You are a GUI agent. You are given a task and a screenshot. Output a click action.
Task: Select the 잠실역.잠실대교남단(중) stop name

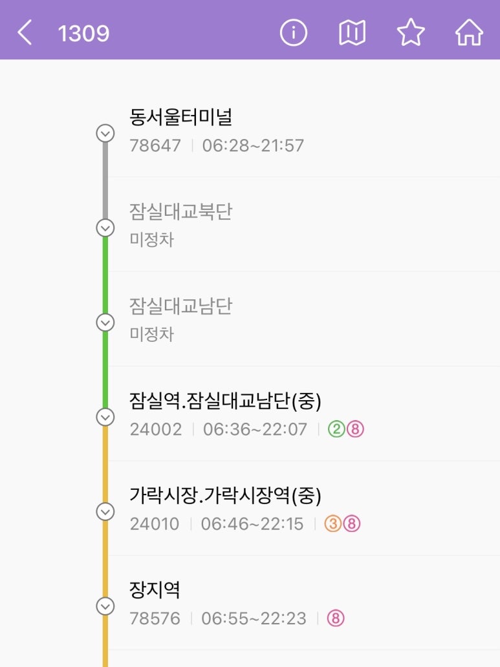tap(225, 401)
